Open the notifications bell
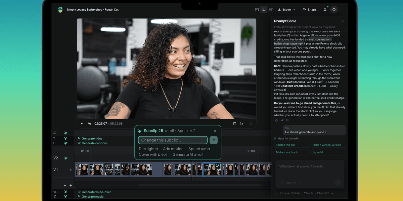The height and width of the screenshot is (201, 403). click(325, 10)
